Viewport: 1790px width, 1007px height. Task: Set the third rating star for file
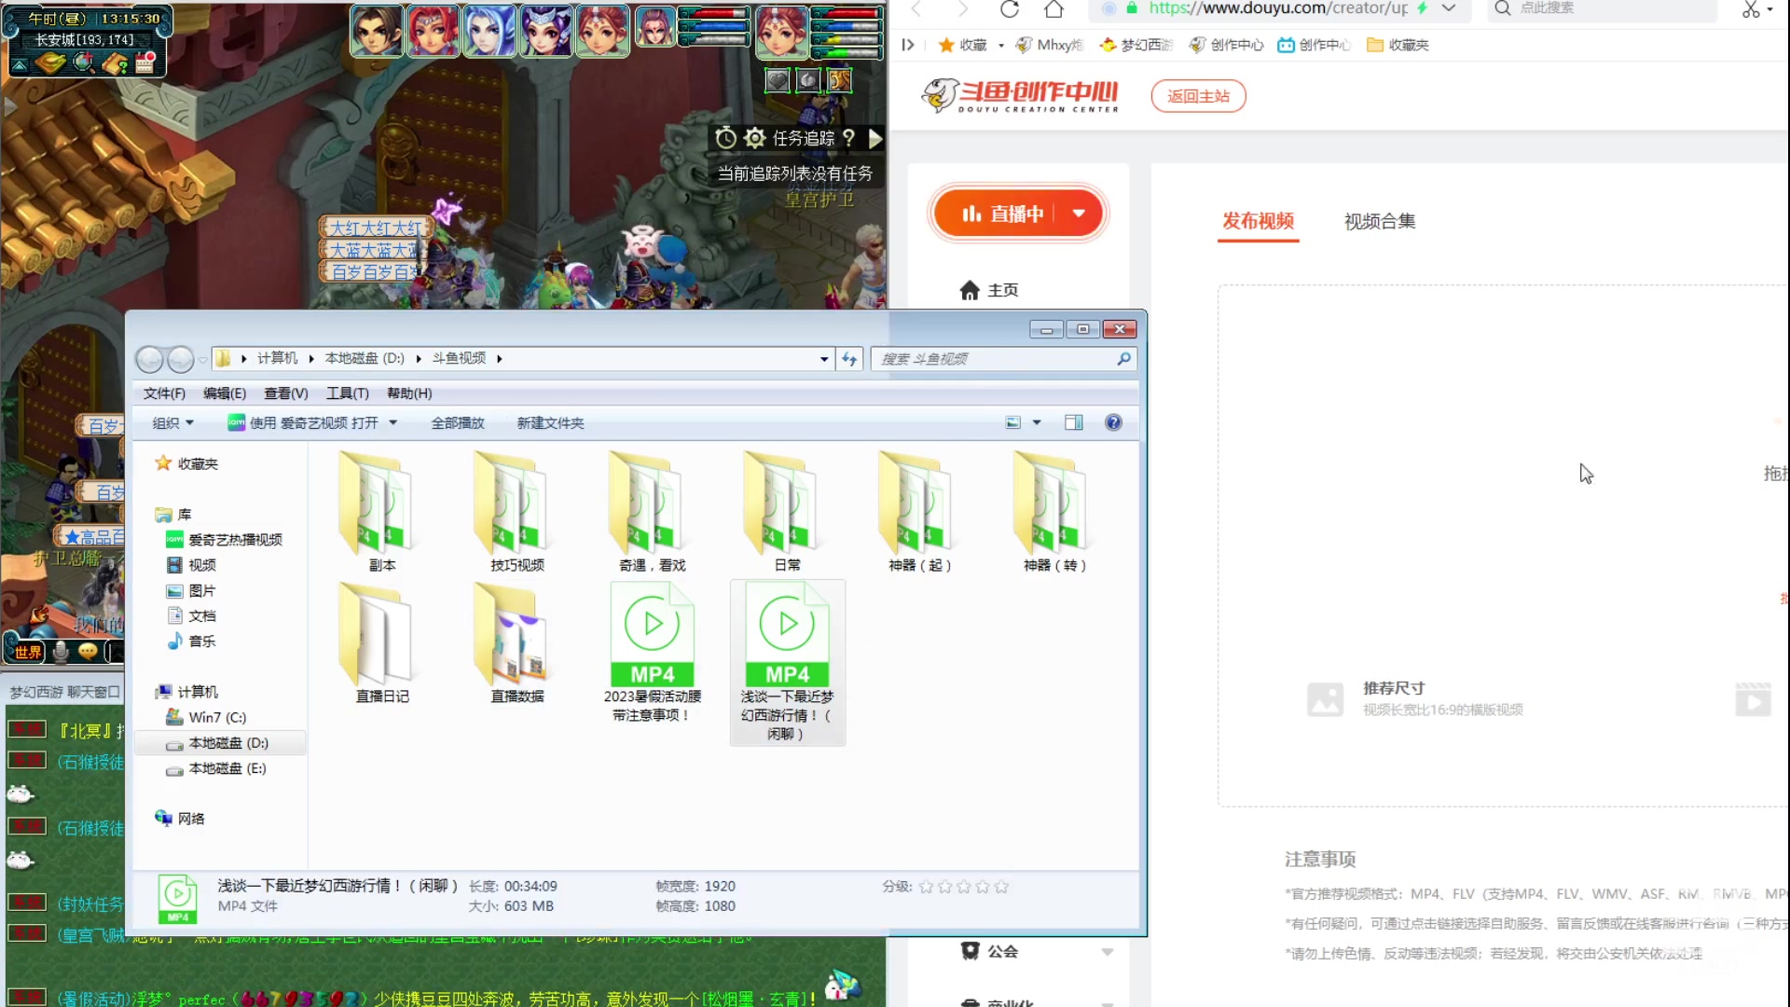pos(964,887)
